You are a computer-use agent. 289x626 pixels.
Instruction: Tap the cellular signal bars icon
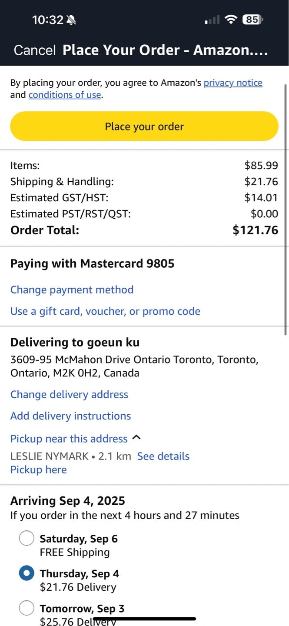click(x=212, y=20)
